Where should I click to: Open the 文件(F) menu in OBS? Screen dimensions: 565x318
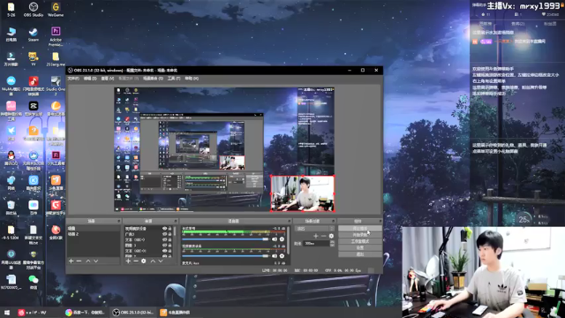click(x=73, y=79)
